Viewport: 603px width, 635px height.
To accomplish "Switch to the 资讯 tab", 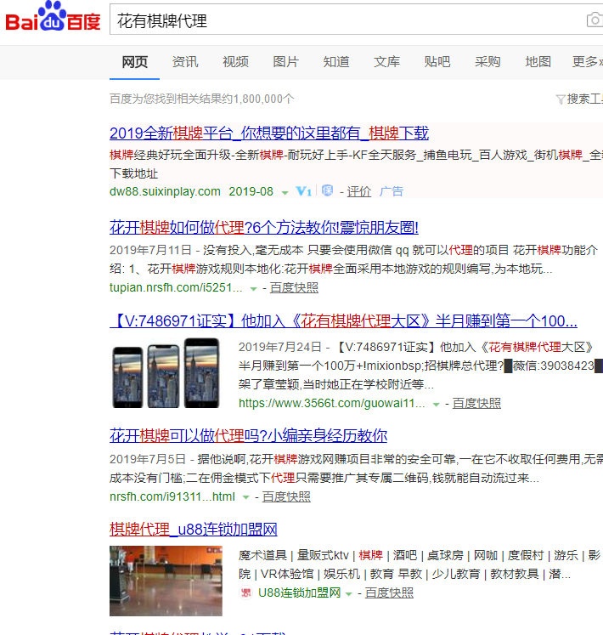I will [185, 62].
